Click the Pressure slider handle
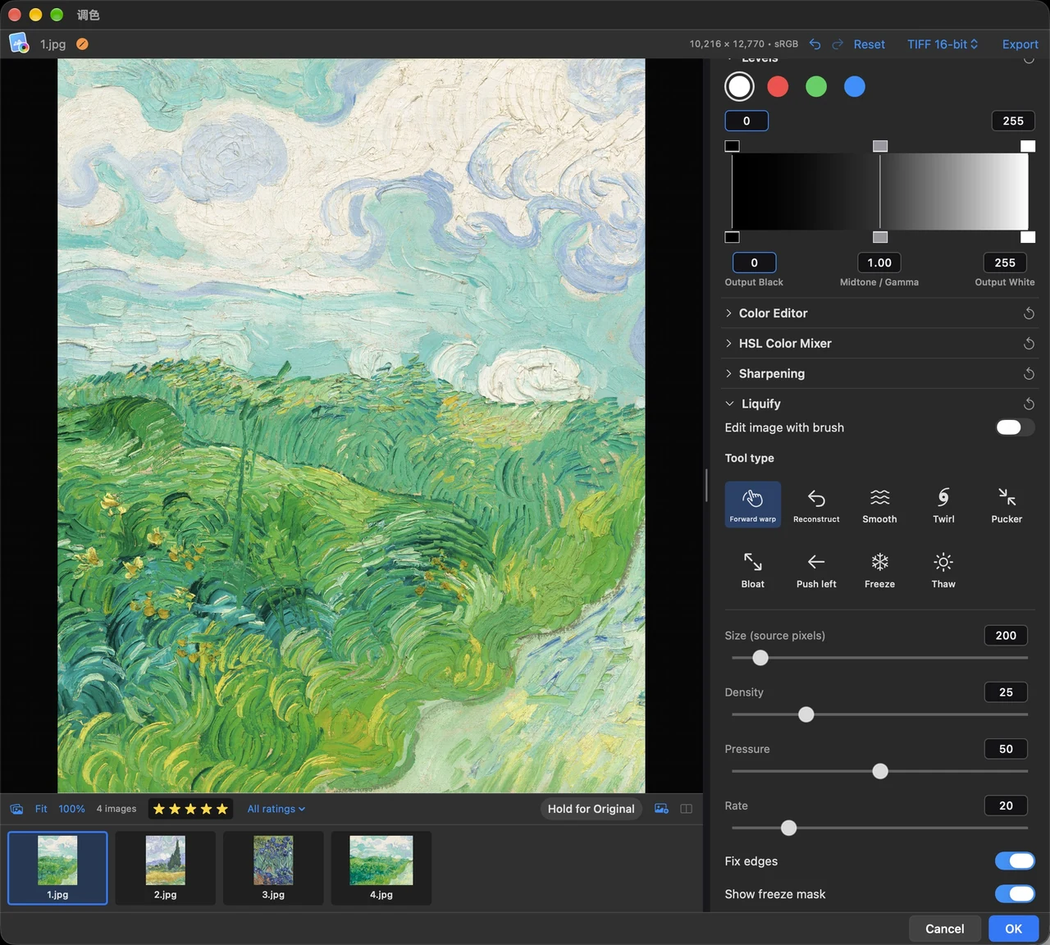 [x=880, y=771]
